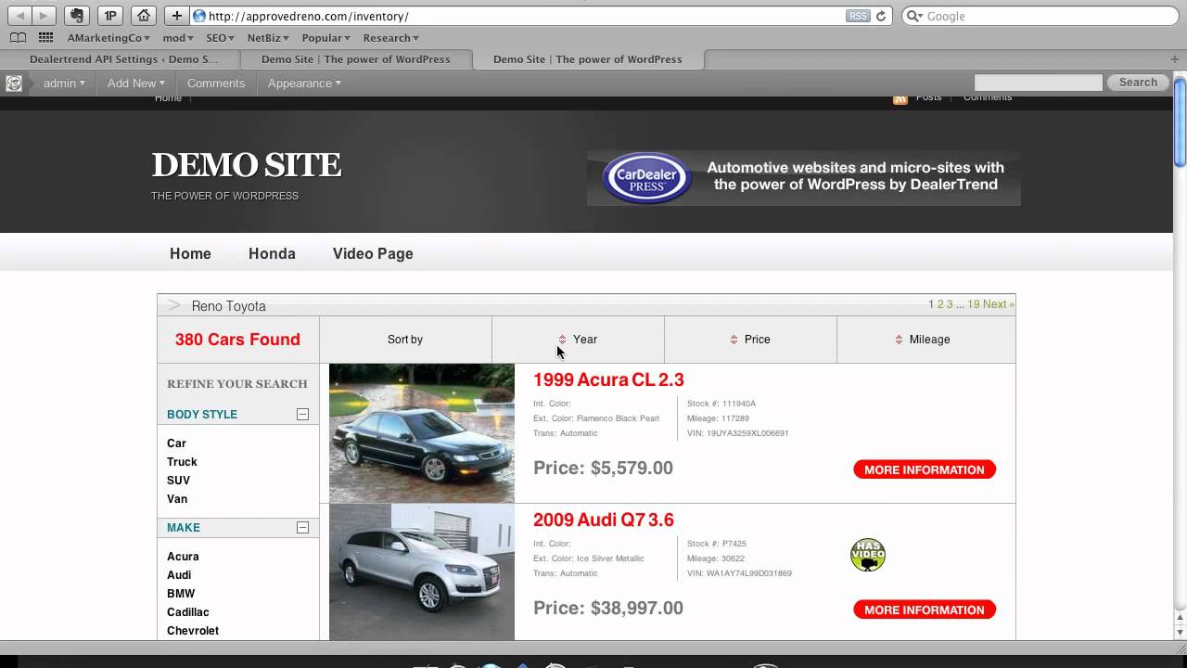Click the RSS badge in address bar
The image size is (1187, 668).
pyautogui.click(x=858, y=16)
